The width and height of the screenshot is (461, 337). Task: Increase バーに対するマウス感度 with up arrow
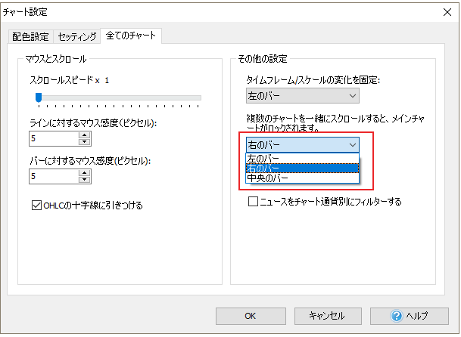[x=84, y=172]
